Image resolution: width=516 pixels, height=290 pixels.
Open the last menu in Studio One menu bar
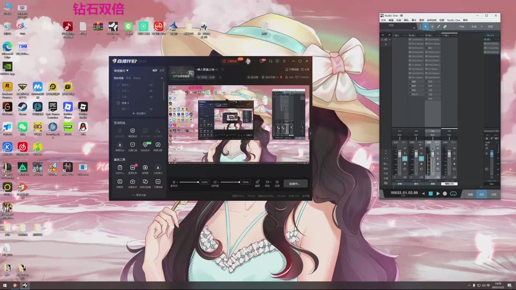(x=465, y=21)
